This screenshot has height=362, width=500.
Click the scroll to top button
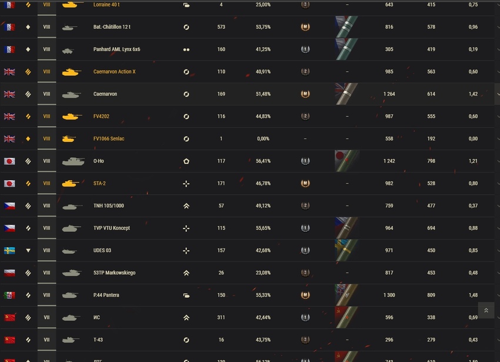486,310
